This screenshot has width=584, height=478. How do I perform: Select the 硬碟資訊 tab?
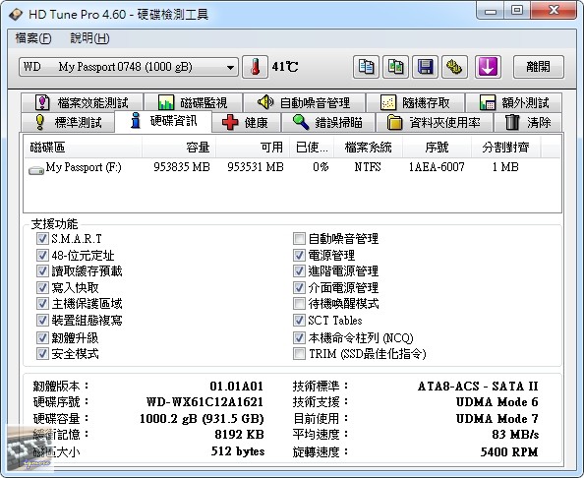(163, 121)
